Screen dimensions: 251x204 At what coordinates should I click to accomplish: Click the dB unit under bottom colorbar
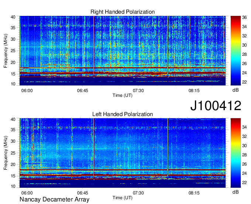[235, 192]
